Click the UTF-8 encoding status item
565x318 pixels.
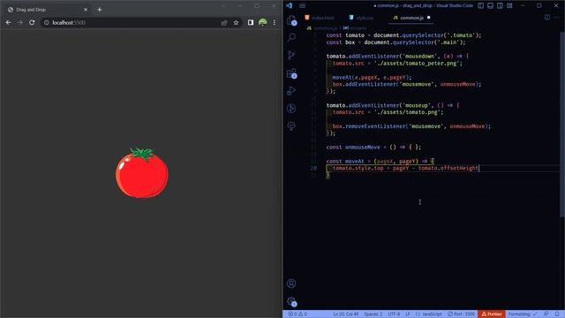tap(394, 314)
